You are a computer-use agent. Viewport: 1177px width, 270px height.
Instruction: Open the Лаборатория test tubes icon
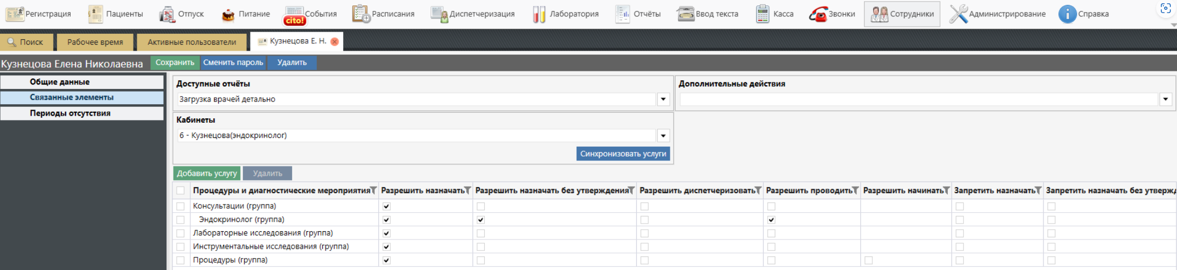point(539,14)
